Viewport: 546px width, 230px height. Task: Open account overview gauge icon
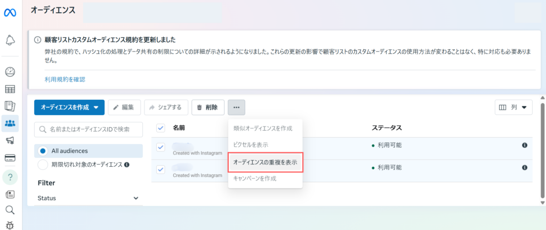tap(10, 72)
